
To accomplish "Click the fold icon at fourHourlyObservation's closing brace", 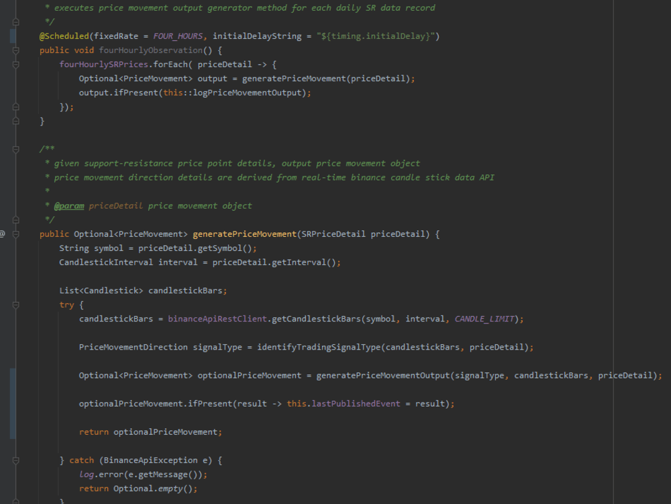I will pos(15,121).
